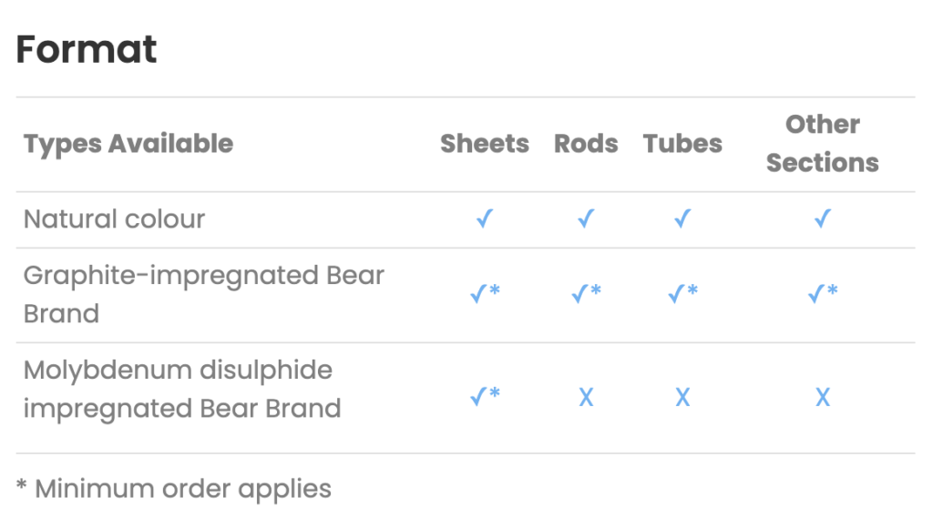Click the Sheets column header

coord(485,144)
